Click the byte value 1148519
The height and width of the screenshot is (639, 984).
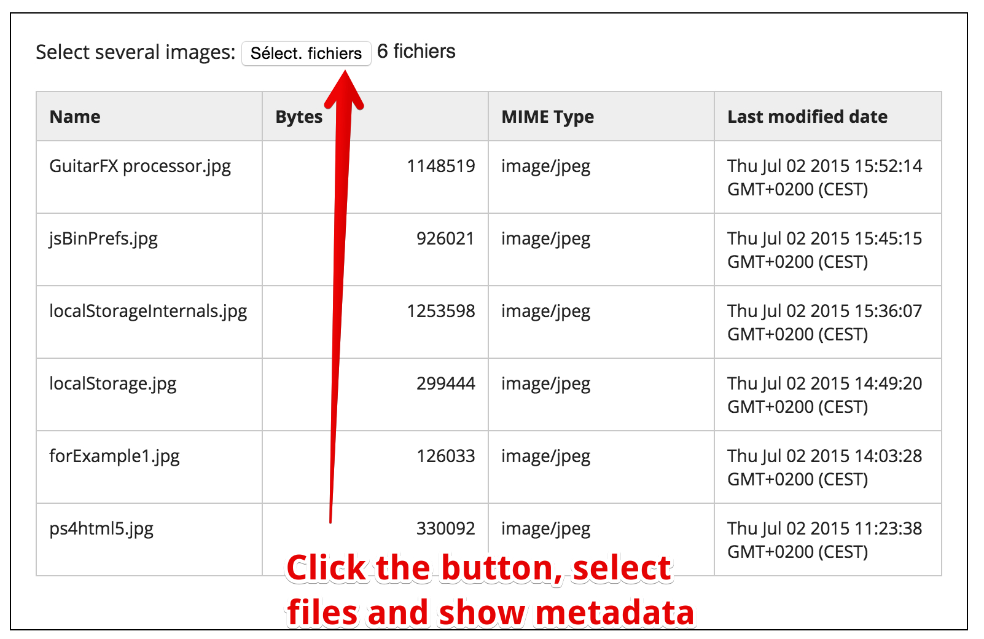tap(441, 166)
